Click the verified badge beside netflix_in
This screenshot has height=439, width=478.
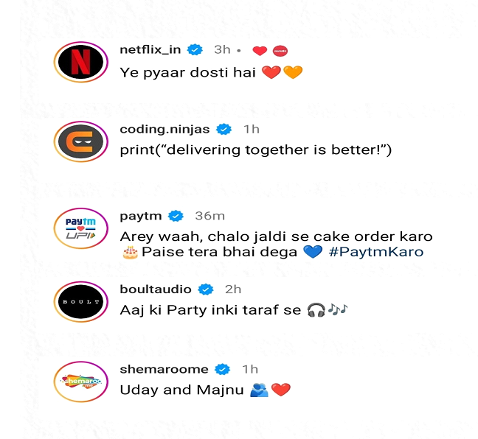pyautogui.click(x=195, y=49)
